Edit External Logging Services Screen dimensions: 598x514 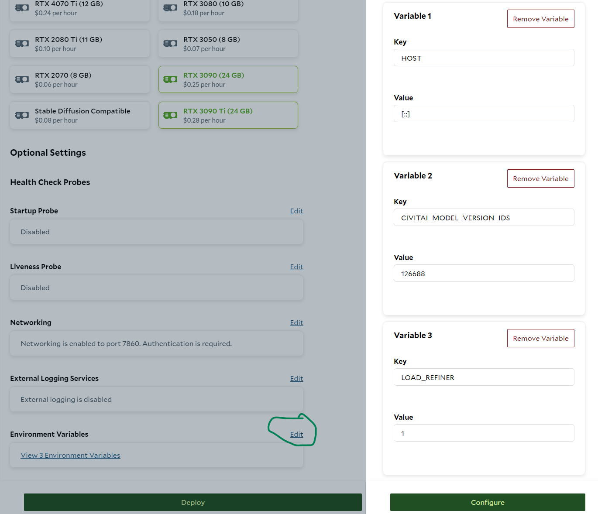coord(296,378)
